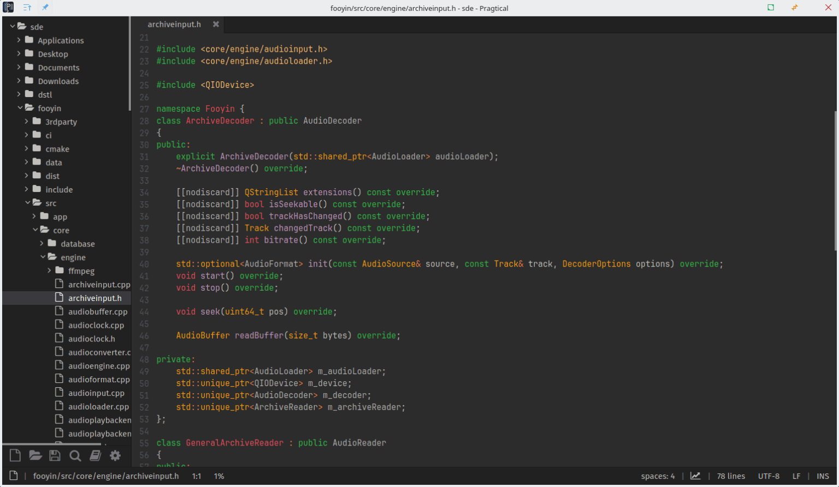Toggle INS insert mode in status bar
The image size is (839, 487).
pos(823,476)
